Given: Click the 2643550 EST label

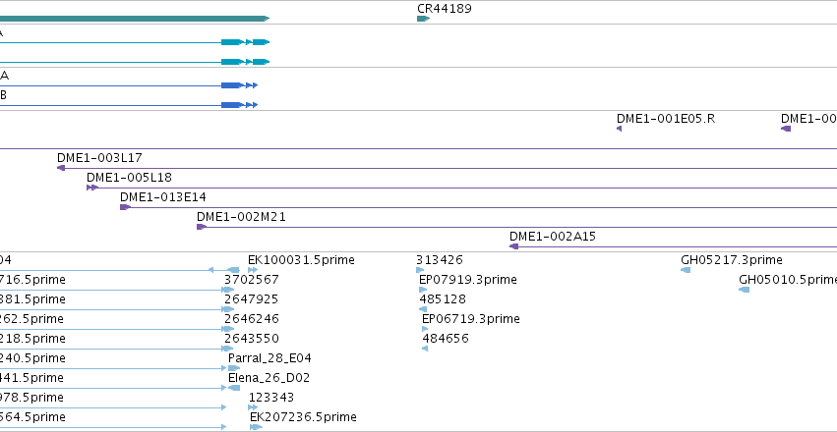Looking at the screenshot, I should click(x=252, y=339).
